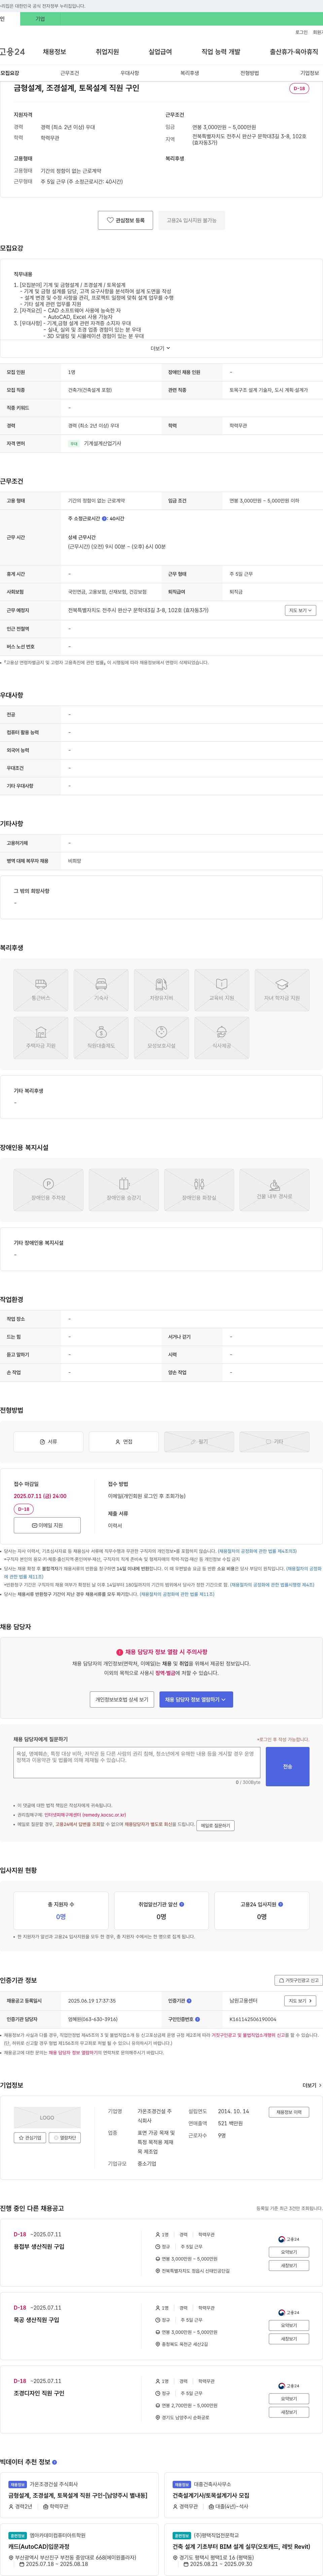
Task: Jump to the 전형방법 section tab
Action: point(250,73)
